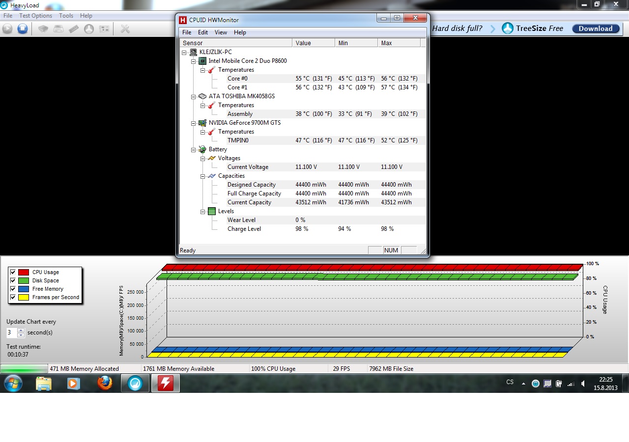629x442 pixels.
Task: Toggle the memory allocation RAM stick icon
Action: [x=74, y=29]
